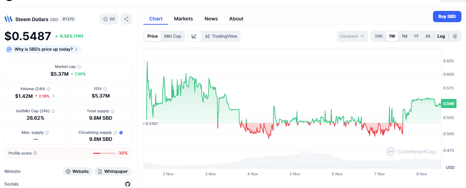Click the info icon beside Total supply

[x=113, y=111]
